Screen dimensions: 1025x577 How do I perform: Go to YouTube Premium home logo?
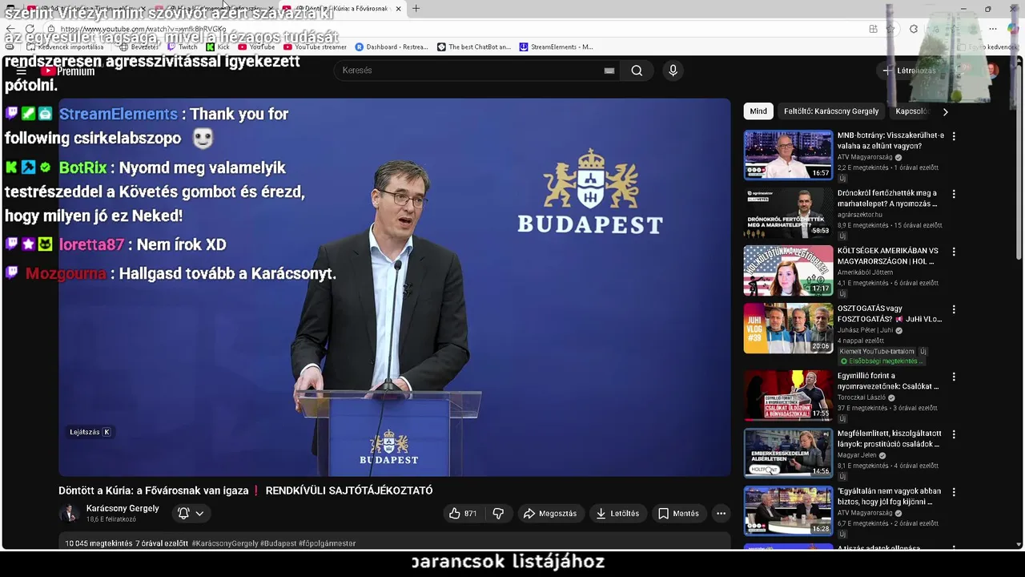[x=68, y=71]
